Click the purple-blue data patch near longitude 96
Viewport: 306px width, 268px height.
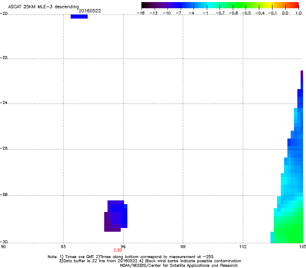point(116,216)
